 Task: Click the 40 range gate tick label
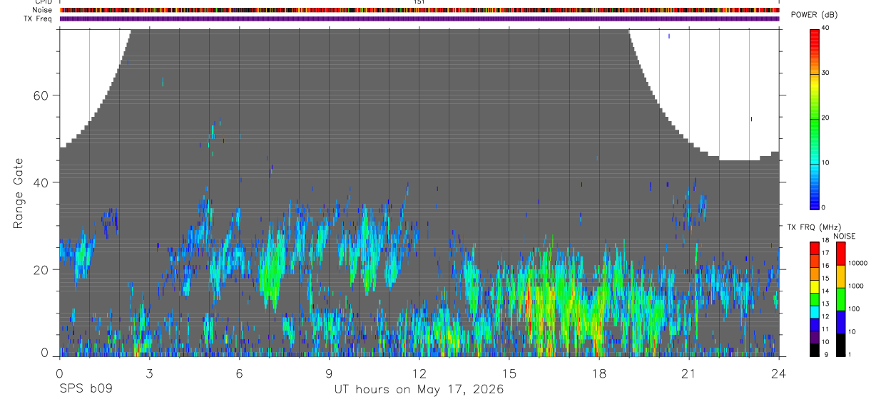click(x=41, y=182)
